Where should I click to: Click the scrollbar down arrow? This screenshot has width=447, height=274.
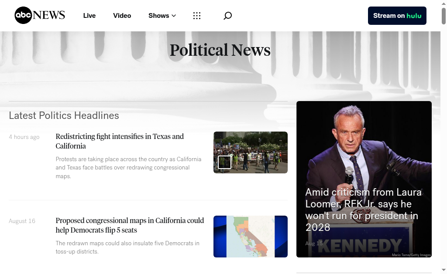tap(444, 270)
